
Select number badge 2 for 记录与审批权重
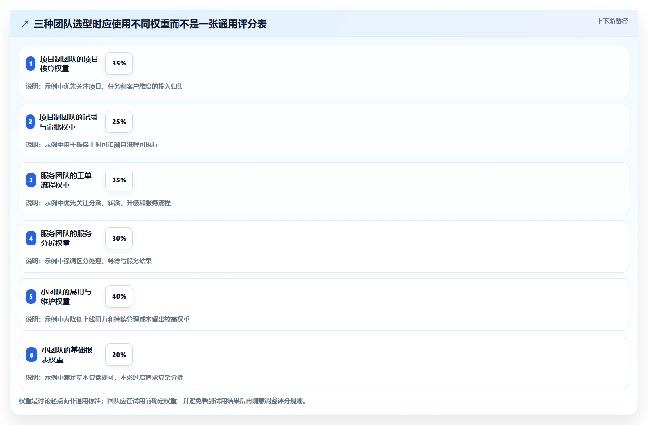(x=31, y=122)
